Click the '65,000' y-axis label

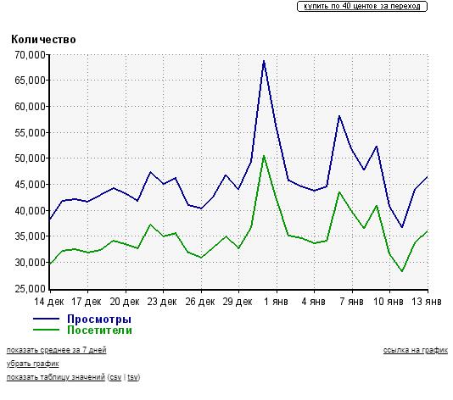30,81
